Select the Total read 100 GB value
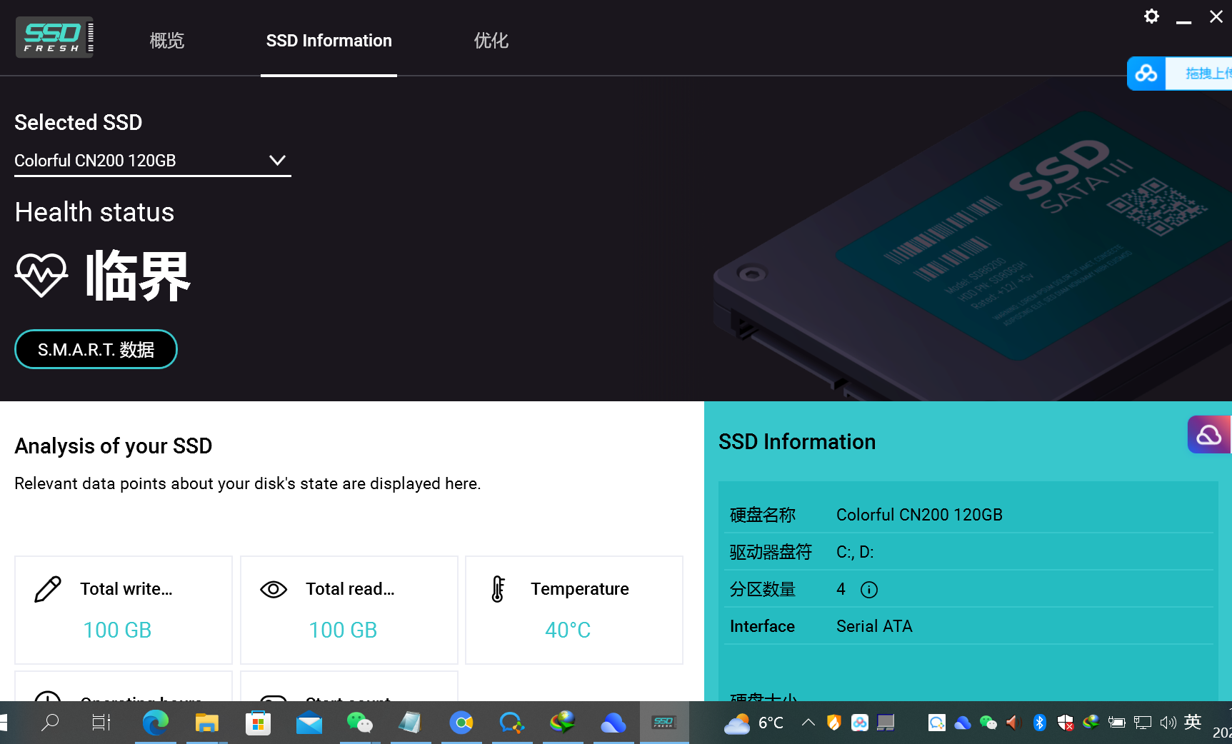 pyautogui.click(x=343, y=630)
